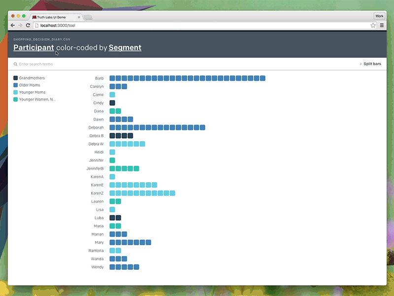The height and width of the screenshot is (296, 394).
Task: Click the last square in KarenZ's bar
Action: point(172,193)
